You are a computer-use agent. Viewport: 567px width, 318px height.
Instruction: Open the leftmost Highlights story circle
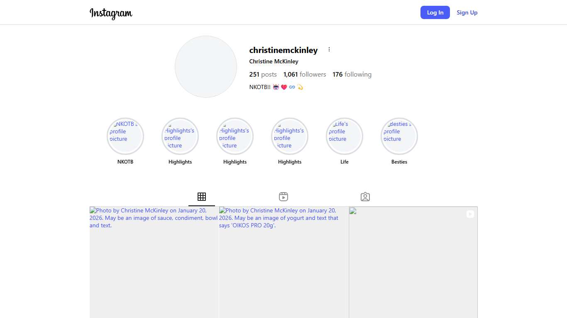click(x=180, y=136)
